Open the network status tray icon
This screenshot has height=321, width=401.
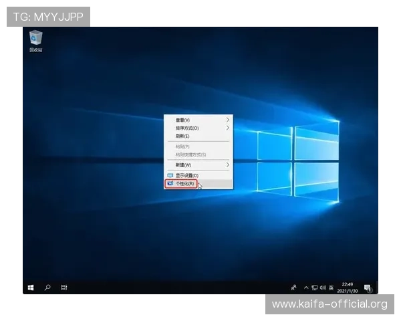point(315,288)
